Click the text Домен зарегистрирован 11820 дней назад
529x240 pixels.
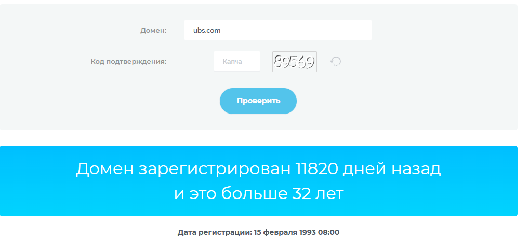coord(258,168)
